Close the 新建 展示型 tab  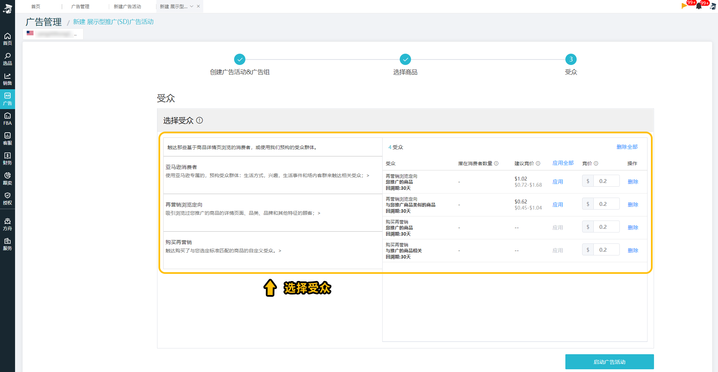click(x=198, y=6)
